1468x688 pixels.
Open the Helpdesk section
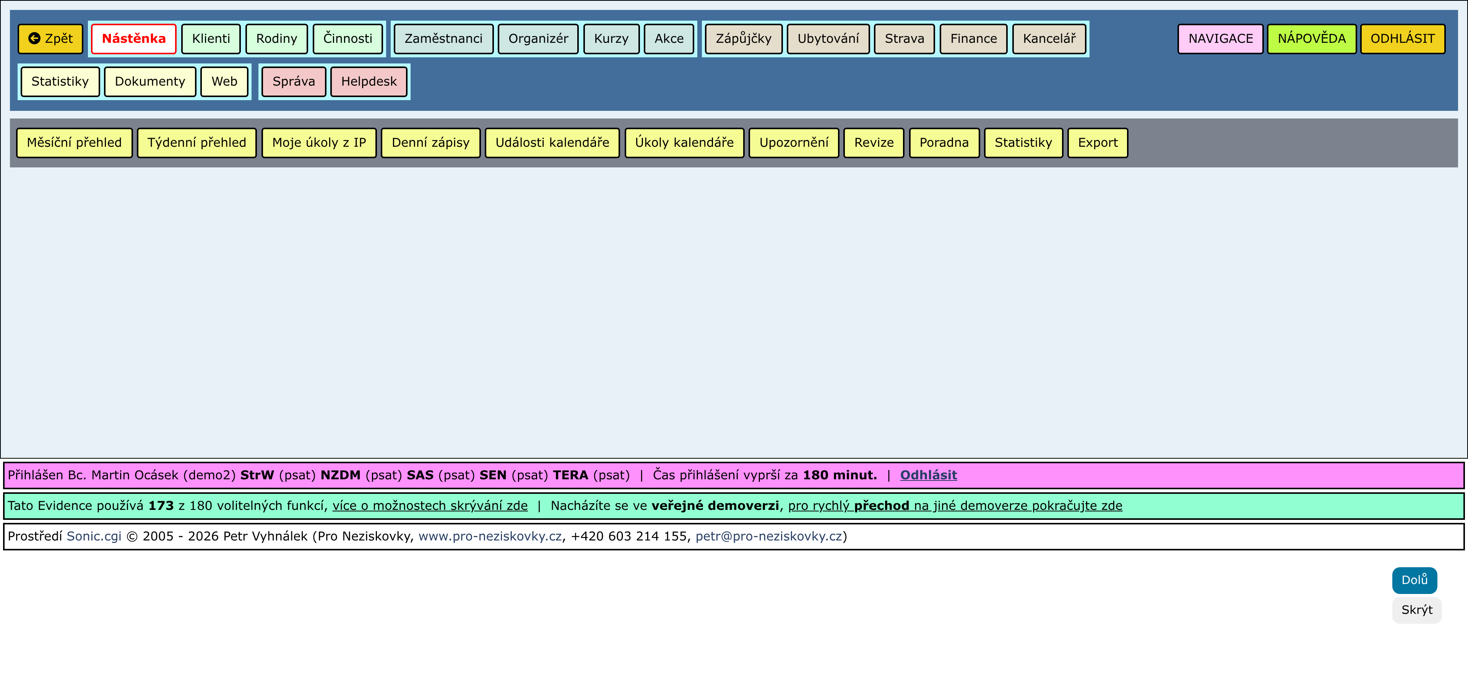368,81
